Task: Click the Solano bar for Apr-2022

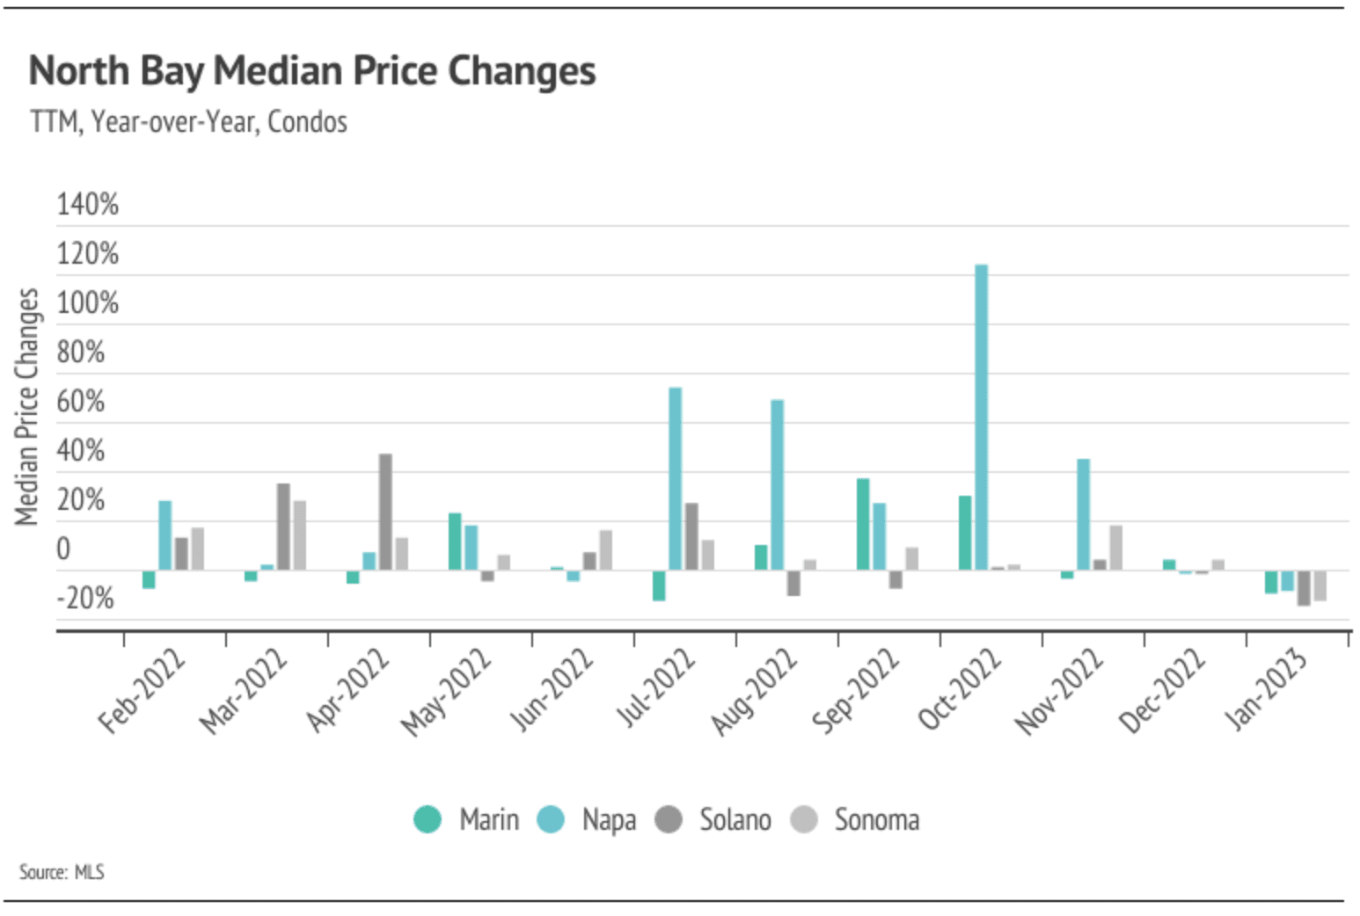Action: 385,512
